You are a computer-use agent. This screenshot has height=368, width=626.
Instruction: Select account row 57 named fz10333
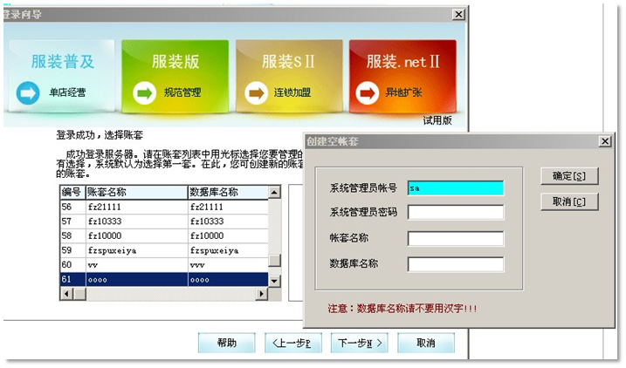coord(164,221)
